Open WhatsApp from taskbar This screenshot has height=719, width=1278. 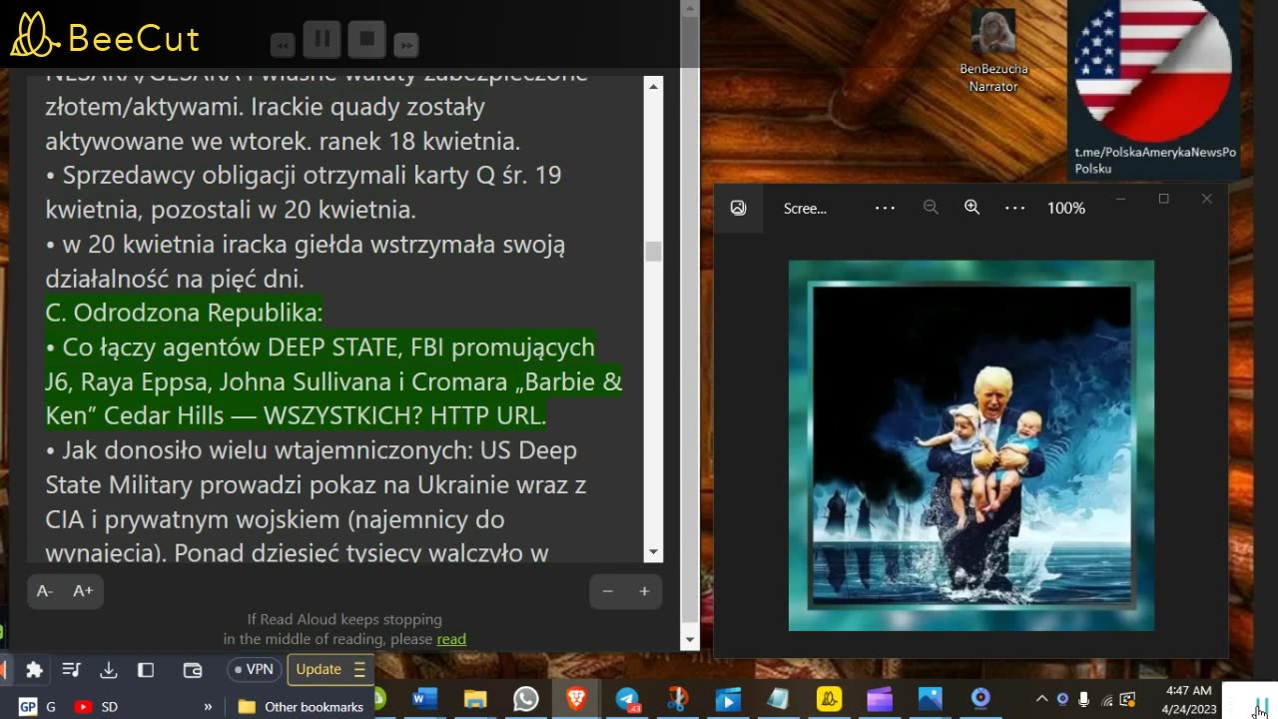tap(526, 699)
